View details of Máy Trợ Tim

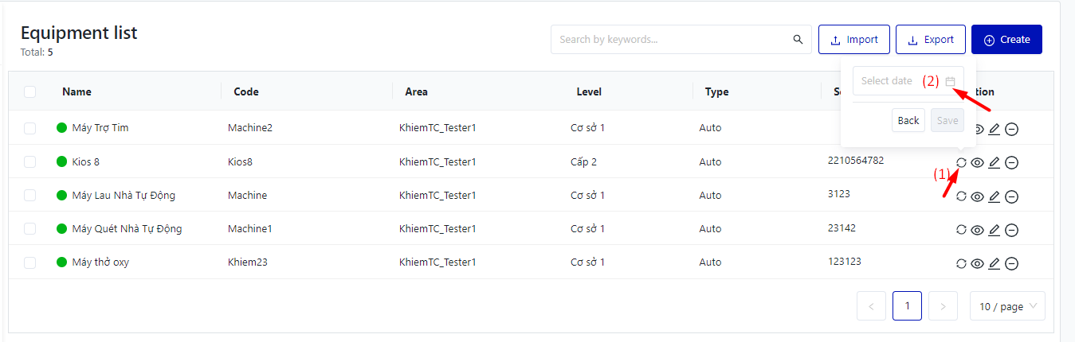click(978, 130)
